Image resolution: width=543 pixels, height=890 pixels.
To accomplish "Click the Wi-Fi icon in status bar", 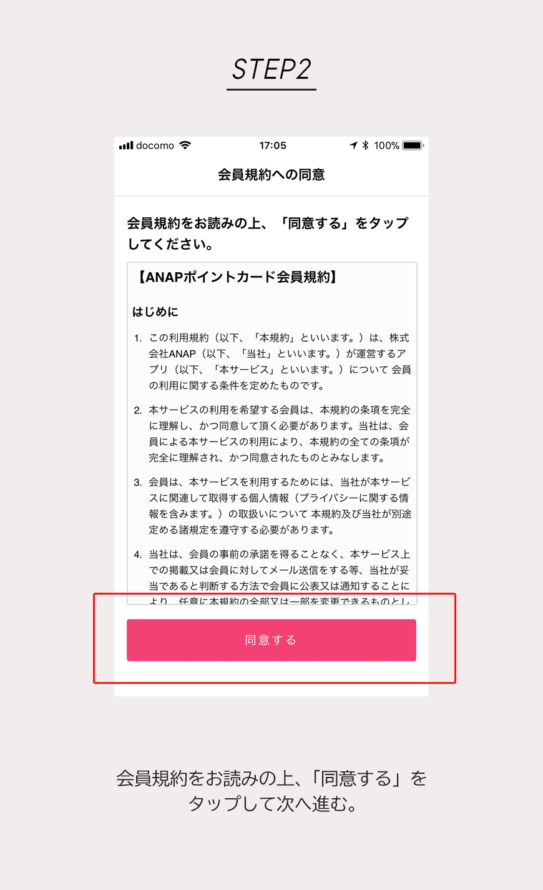I will (x=185, y=146).
